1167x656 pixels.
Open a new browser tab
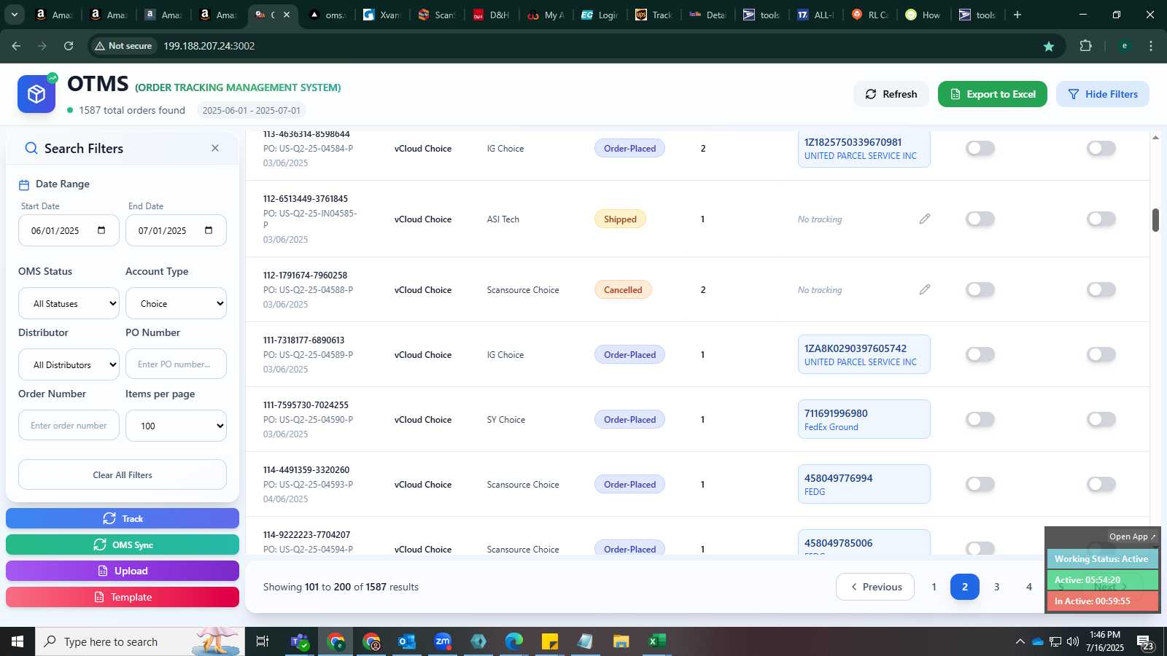1017,15
